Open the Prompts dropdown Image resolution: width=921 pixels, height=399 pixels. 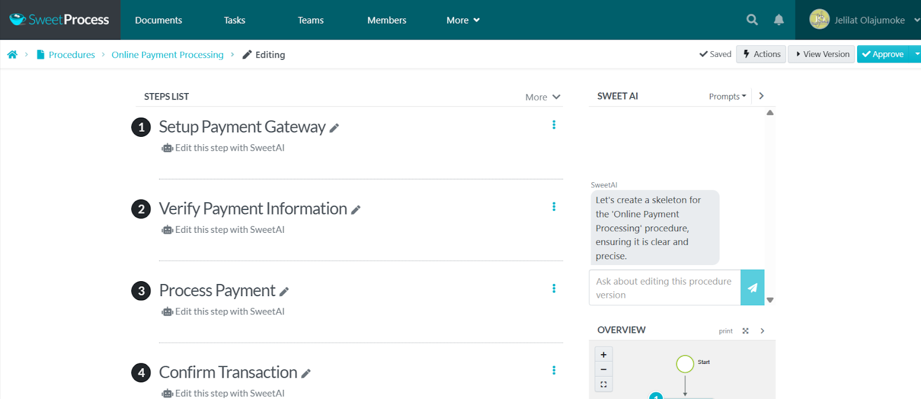pos(728,97)
